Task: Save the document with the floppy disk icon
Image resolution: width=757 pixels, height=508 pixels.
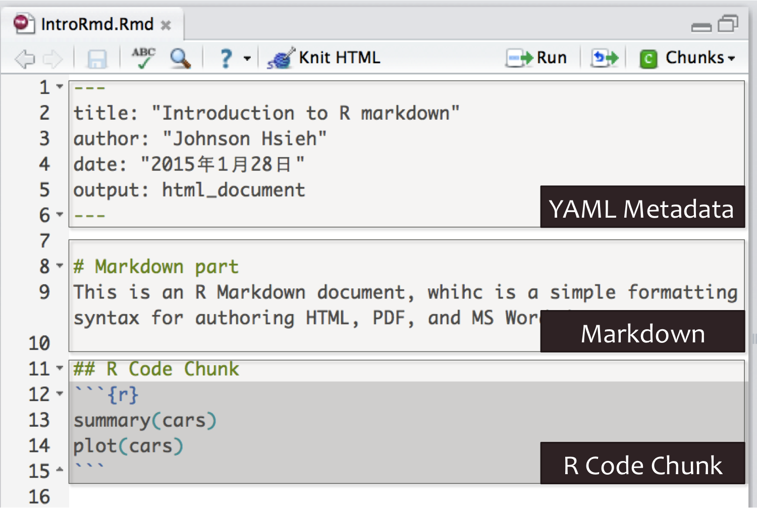Action: (97, 59)
